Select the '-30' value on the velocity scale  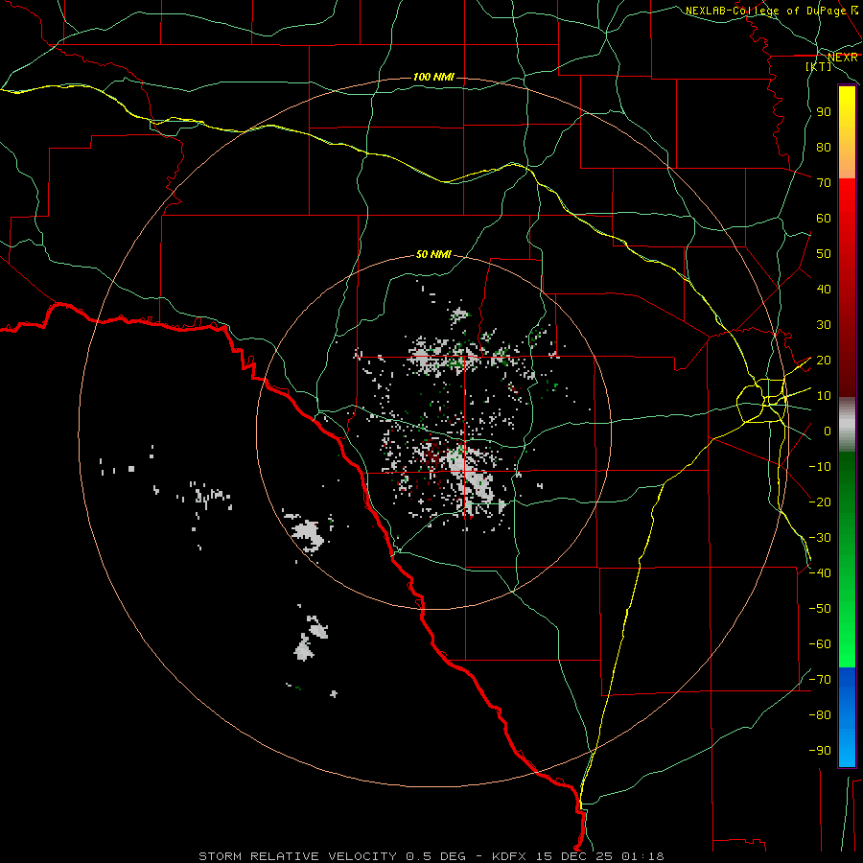(820, 538)
